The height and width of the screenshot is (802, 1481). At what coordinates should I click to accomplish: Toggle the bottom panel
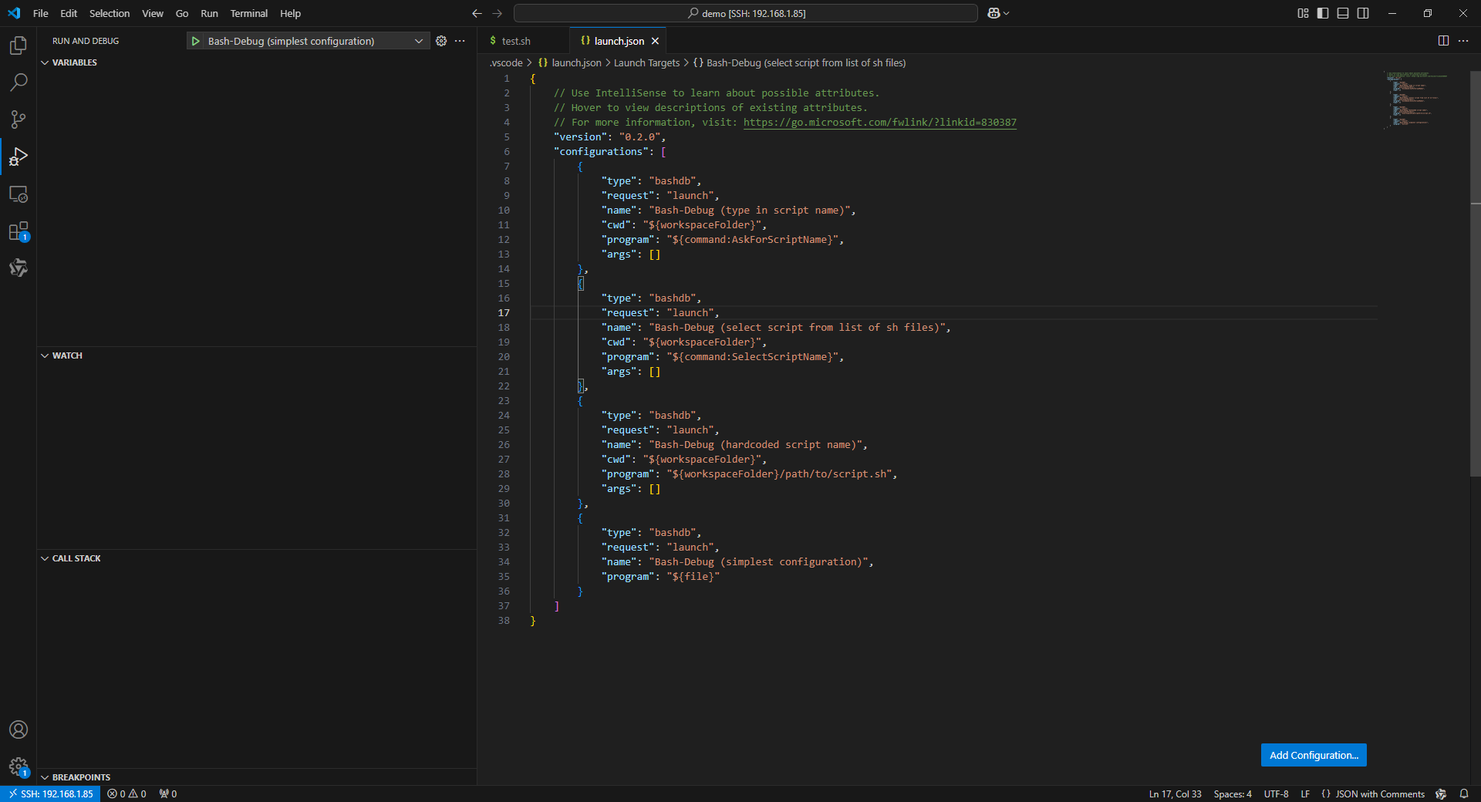(1343, 13)
